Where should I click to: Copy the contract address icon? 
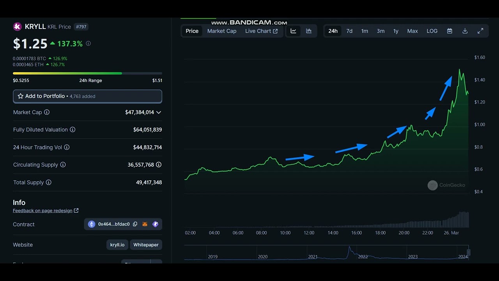pos(135,224)
